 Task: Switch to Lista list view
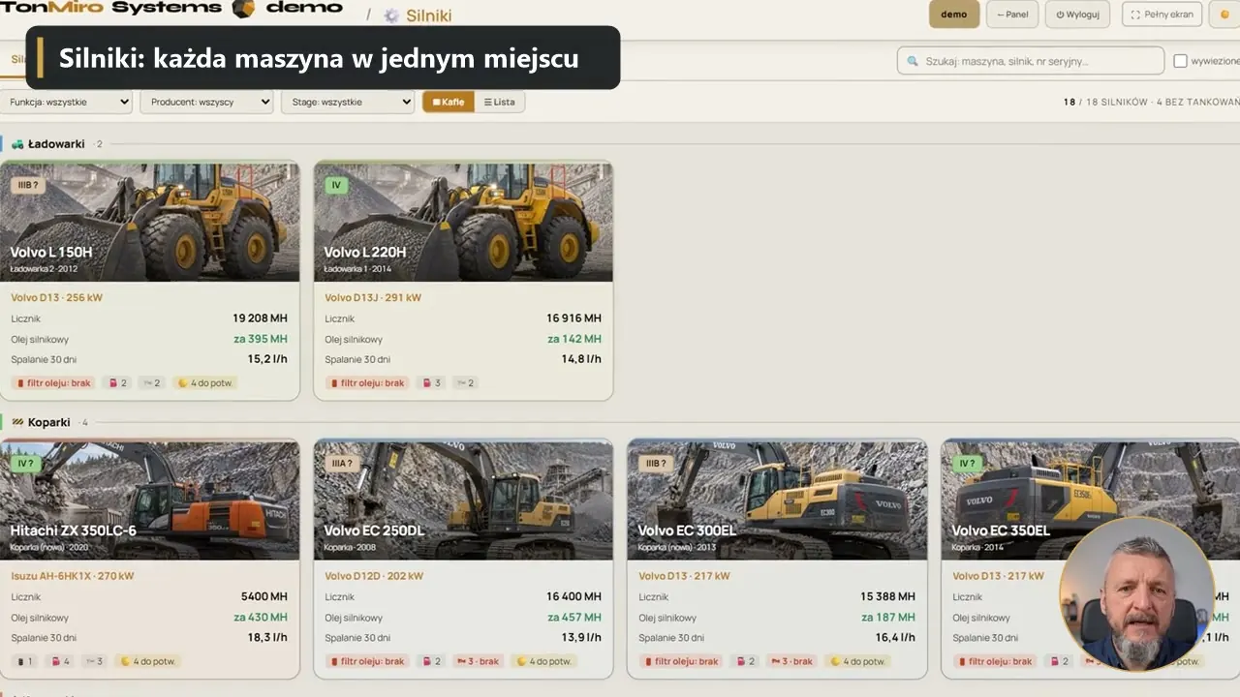tap(500, 102)
